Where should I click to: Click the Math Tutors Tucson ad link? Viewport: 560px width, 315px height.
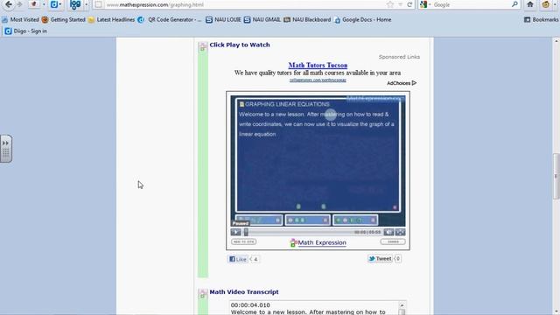(318, 65)
